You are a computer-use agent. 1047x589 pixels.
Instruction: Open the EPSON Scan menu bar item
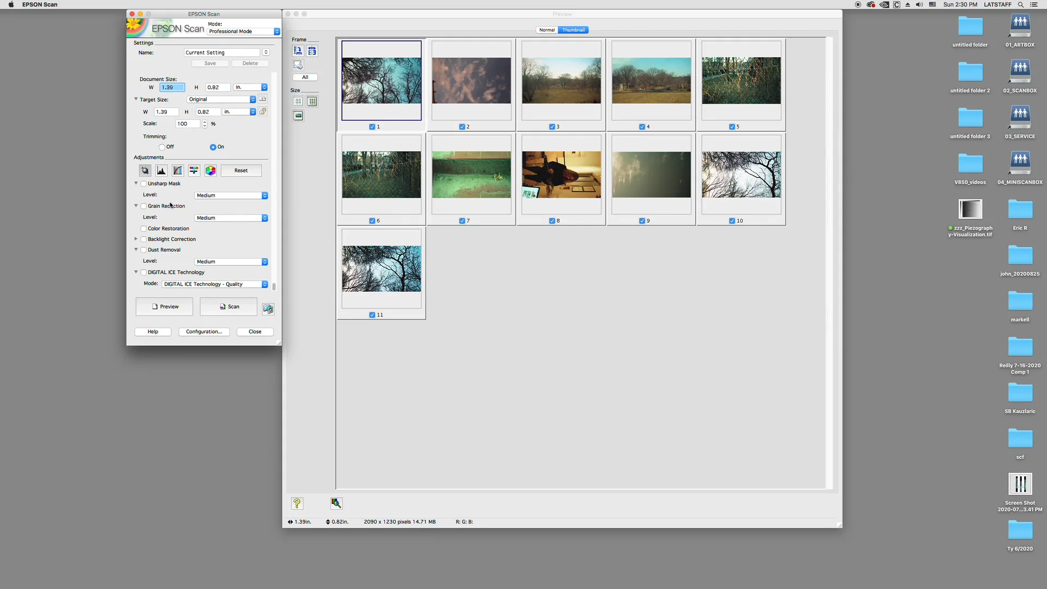[x=39, y=4]
